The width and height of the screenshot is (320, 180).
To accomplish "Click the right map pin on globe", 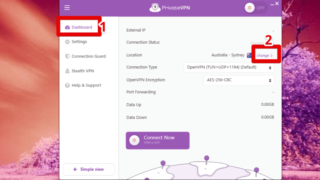I will [x=257, y=172].
